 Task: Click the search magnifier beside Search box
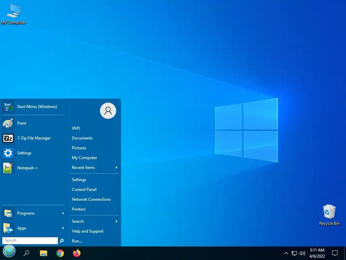coord(62,241)
